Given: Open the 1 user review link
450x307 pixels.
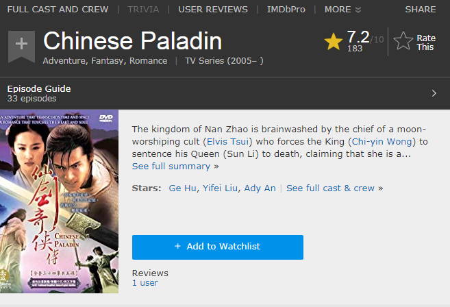Looking at the screenshot, I should pos(145,283).
